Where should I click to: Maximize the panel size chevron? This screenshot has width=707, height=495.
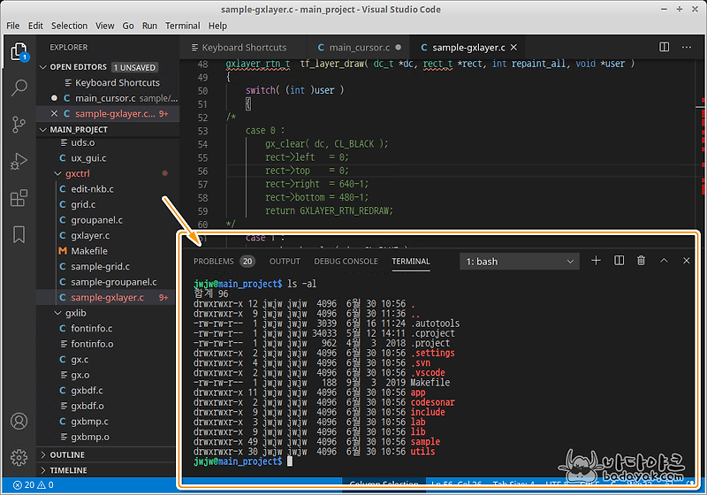point(664,261)
